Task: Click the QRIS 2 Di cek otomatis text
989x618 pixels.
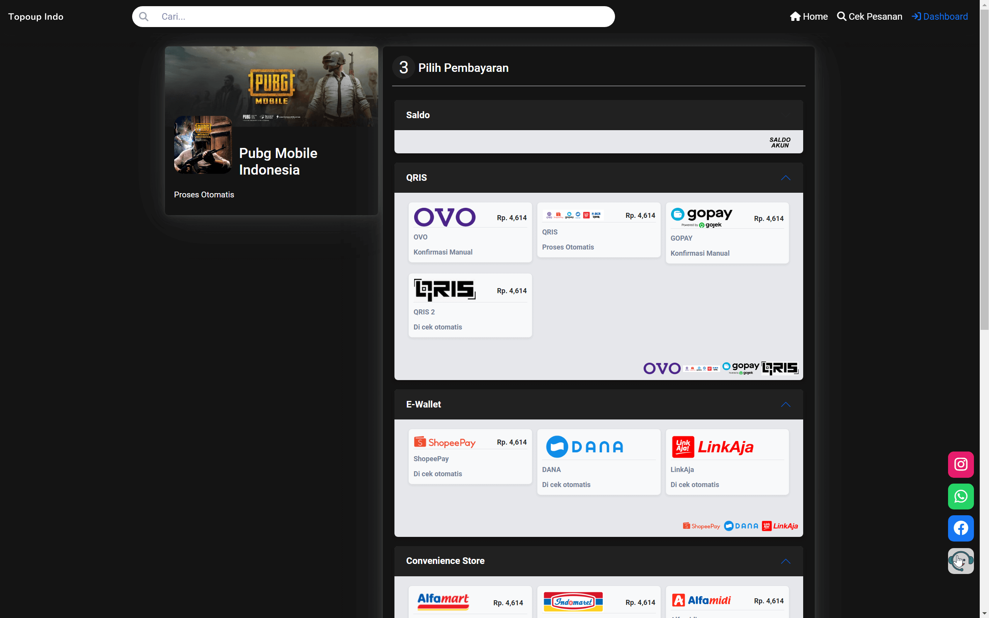Action: (437, 327)
